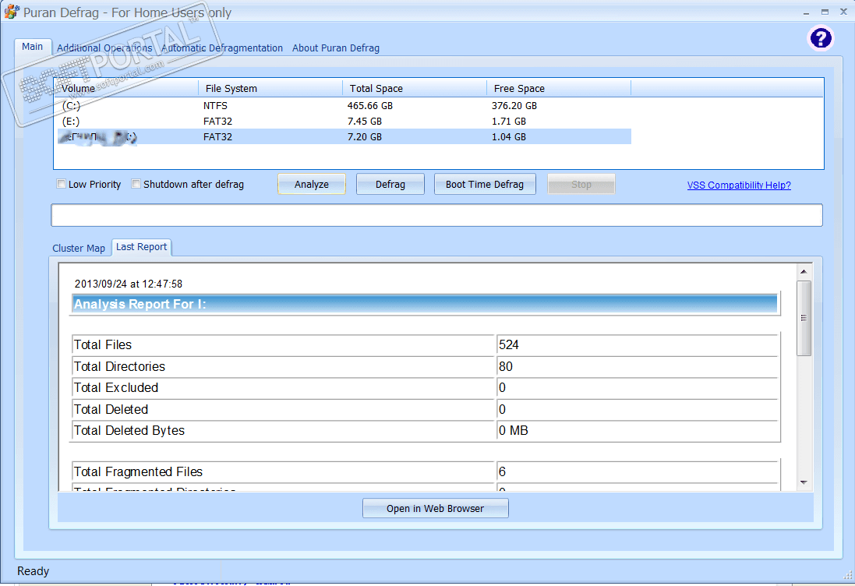Image resolution: width=855 pixels, height=586 pixels.
Task: Click the Total Fragmented Files label
Action: pyautogui.click(x=138, y=472)
